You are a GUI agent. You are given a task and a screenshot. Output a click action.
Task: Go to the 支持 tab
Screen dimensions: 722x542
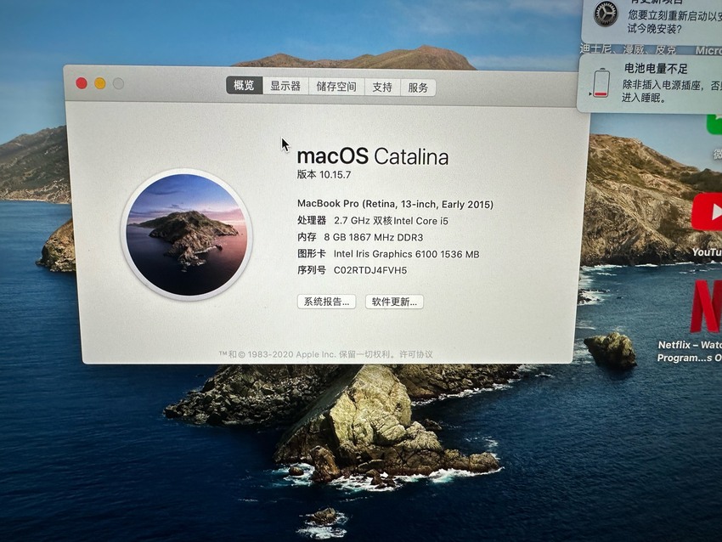(382, 87)
